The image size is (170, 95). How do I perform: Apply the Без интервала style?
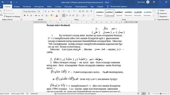(x=129, y=13)
